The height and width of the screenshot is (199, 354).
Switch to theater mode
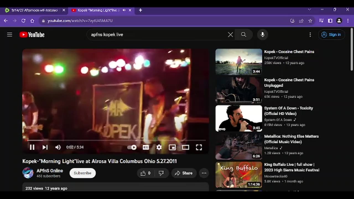coord(186,147)
